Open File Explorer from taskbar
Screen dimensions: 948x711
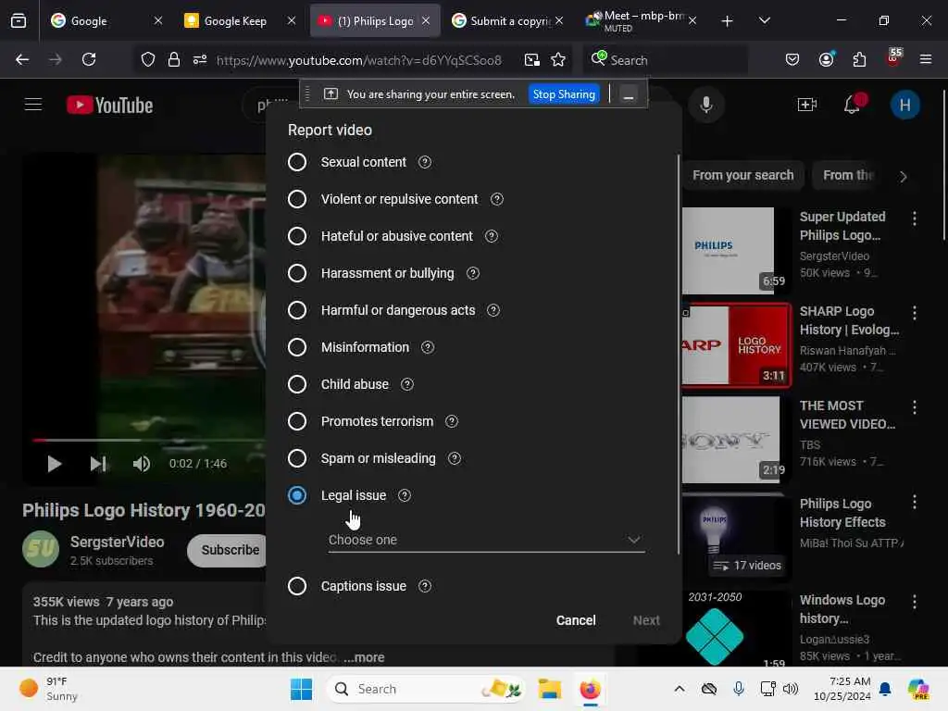550,689
